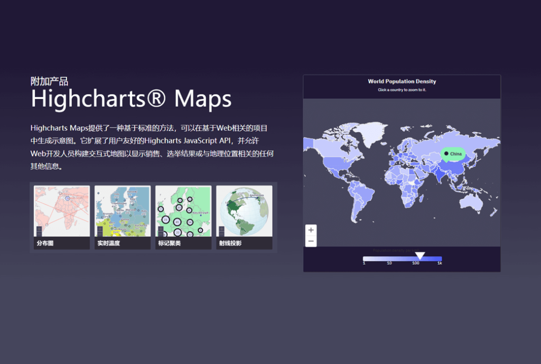The height and width of the screenshot is (364, 541).
Task: Zoom in with the map plus button
Action: [311, 230]
